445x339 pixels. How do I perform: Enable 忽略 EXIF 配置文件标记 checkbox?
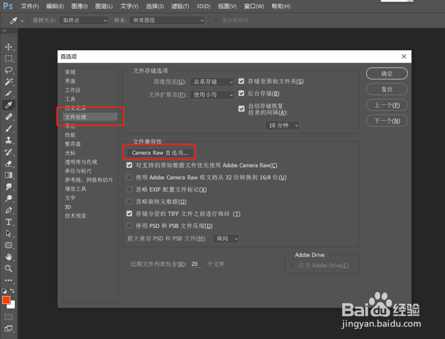pyautogui.click(x=129, y=189)
